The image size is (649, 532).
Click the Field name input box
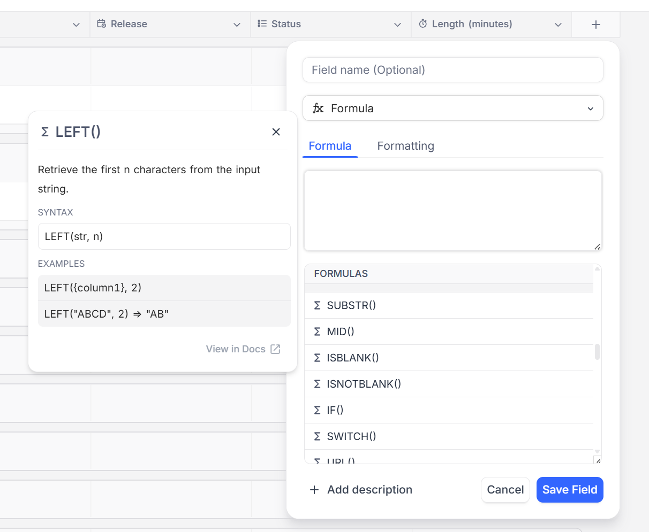(452, 70)
